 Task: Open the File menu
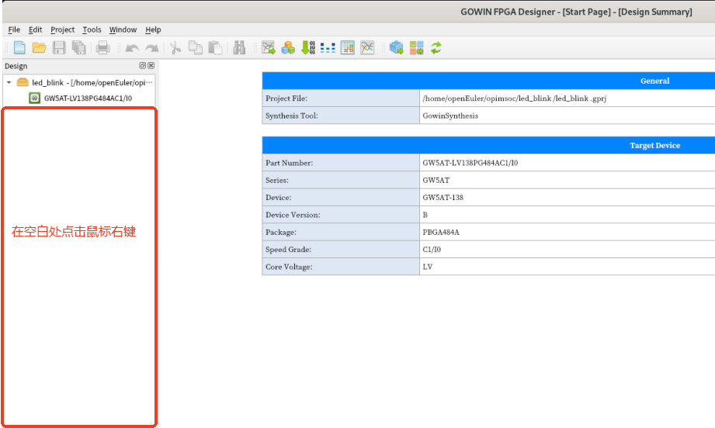(x=14, y=29)
